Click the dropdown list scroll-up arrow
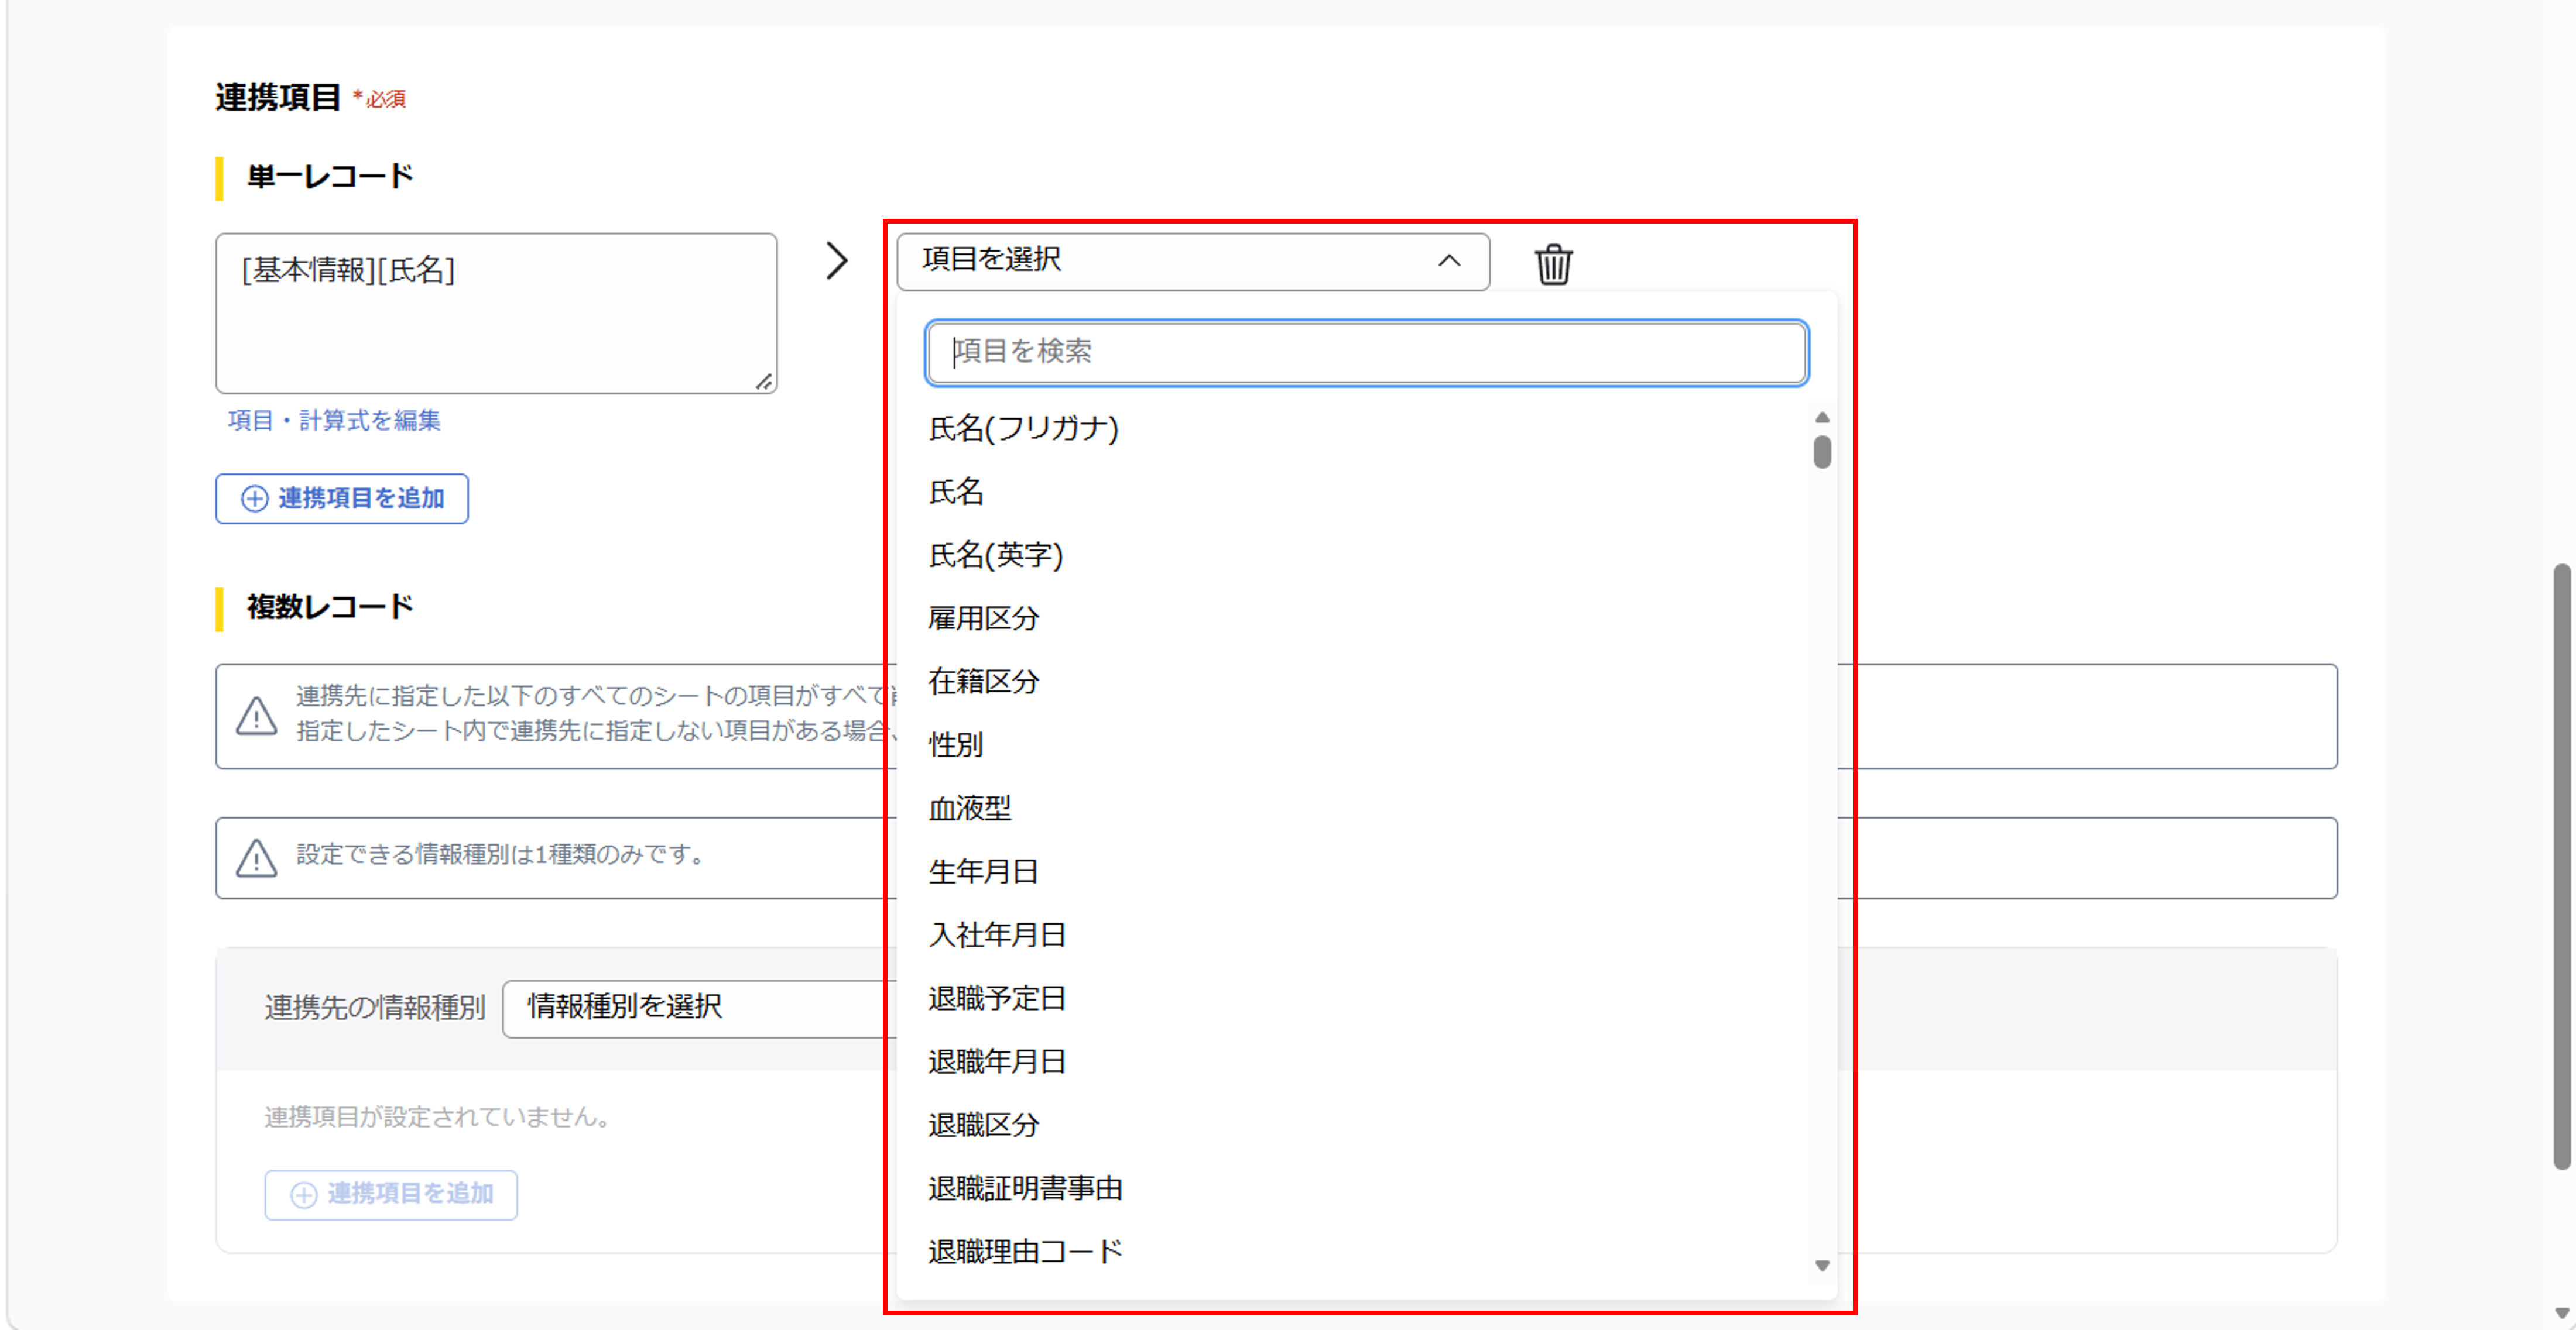Image resolution: width=2576 pixels, height=1330 pixels. pos(1822,417)
